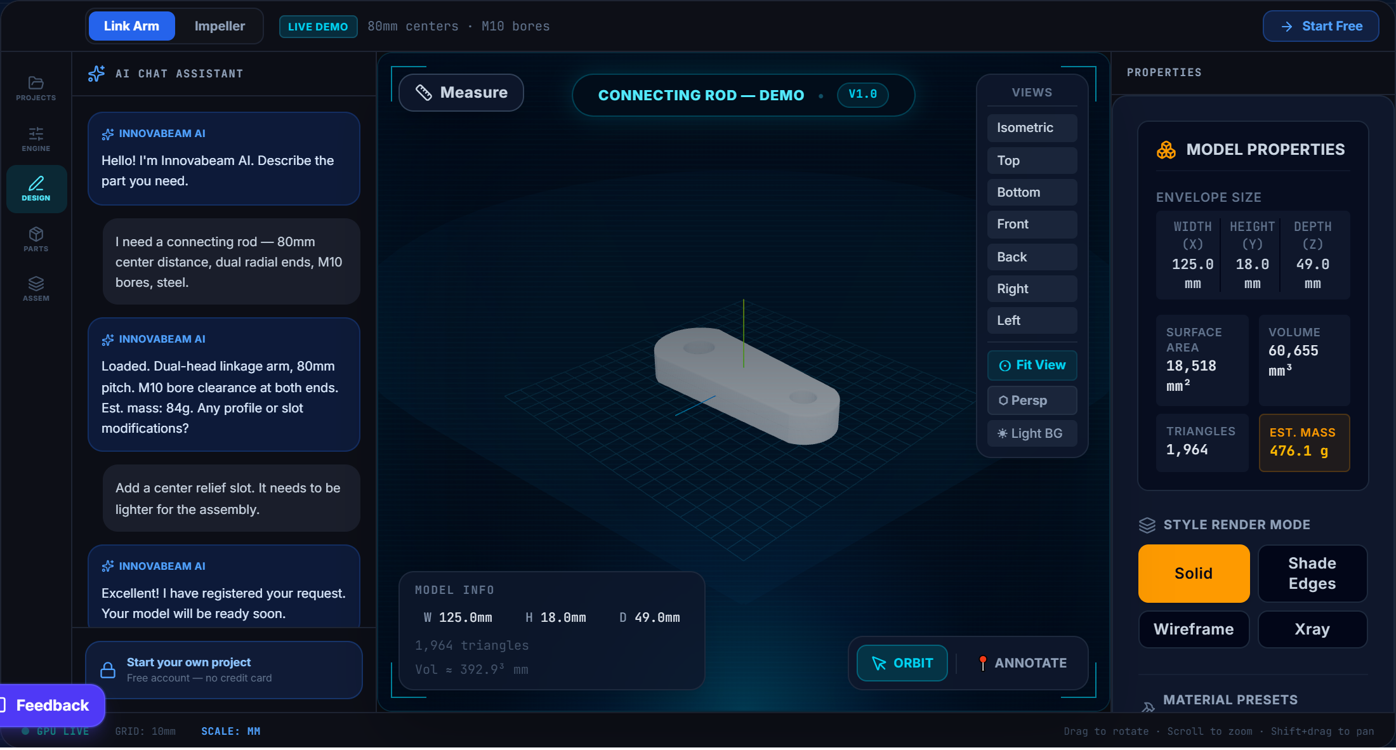Click the lock icon beside Start your own project

[108, 670]
